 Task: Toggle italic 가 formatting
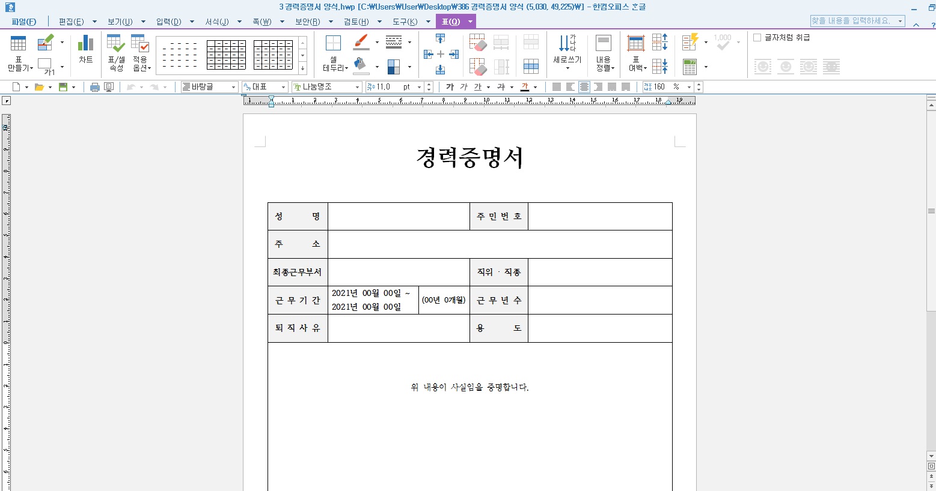click(x=463, y=87)
